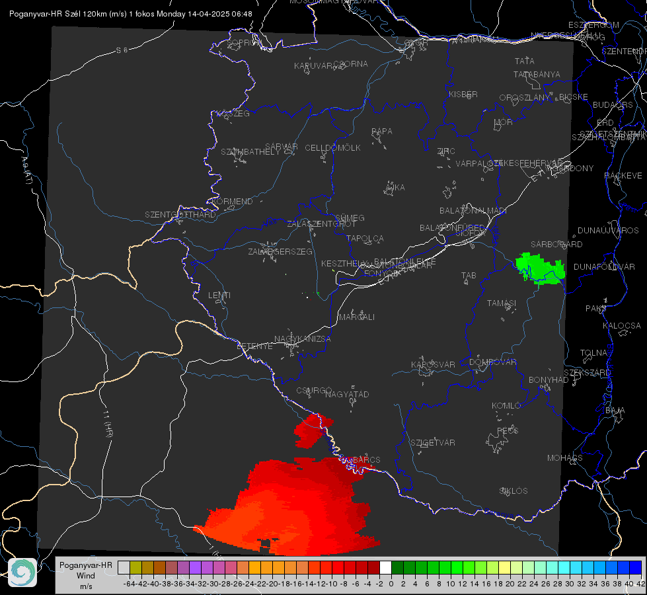Click the KOMLÓ city label
Viewport: 647px width, 595px height.
point(506,406)
